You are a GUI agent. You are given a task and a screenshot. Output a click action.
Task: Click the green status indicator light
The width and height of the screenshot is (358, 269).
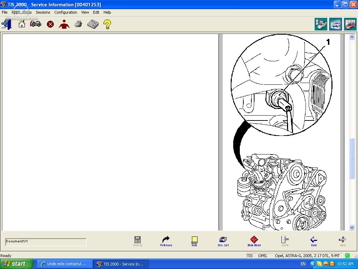click(347, 255)
